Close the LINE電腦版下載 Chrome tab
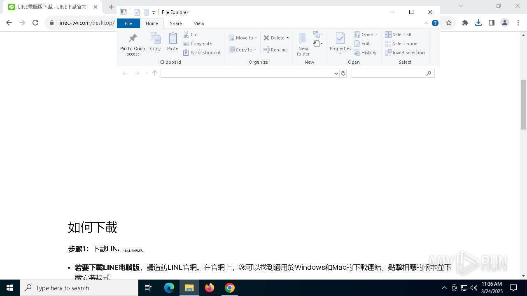This screenshot has height=296, width=527. click(96, 7)
